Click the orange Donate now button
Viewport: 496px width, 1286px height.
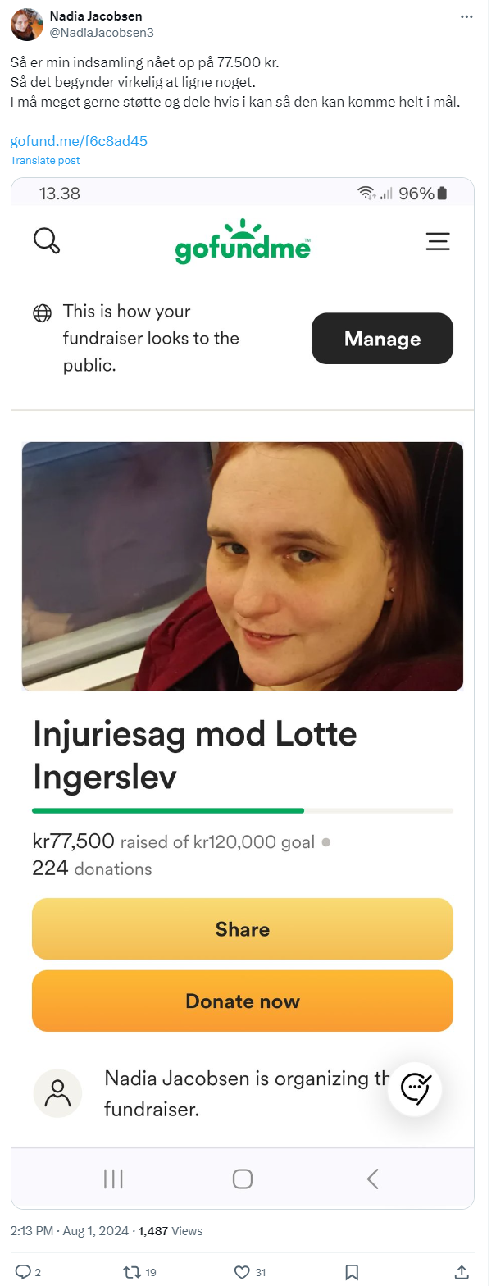pyautogui.click(x=243, y=1001)
